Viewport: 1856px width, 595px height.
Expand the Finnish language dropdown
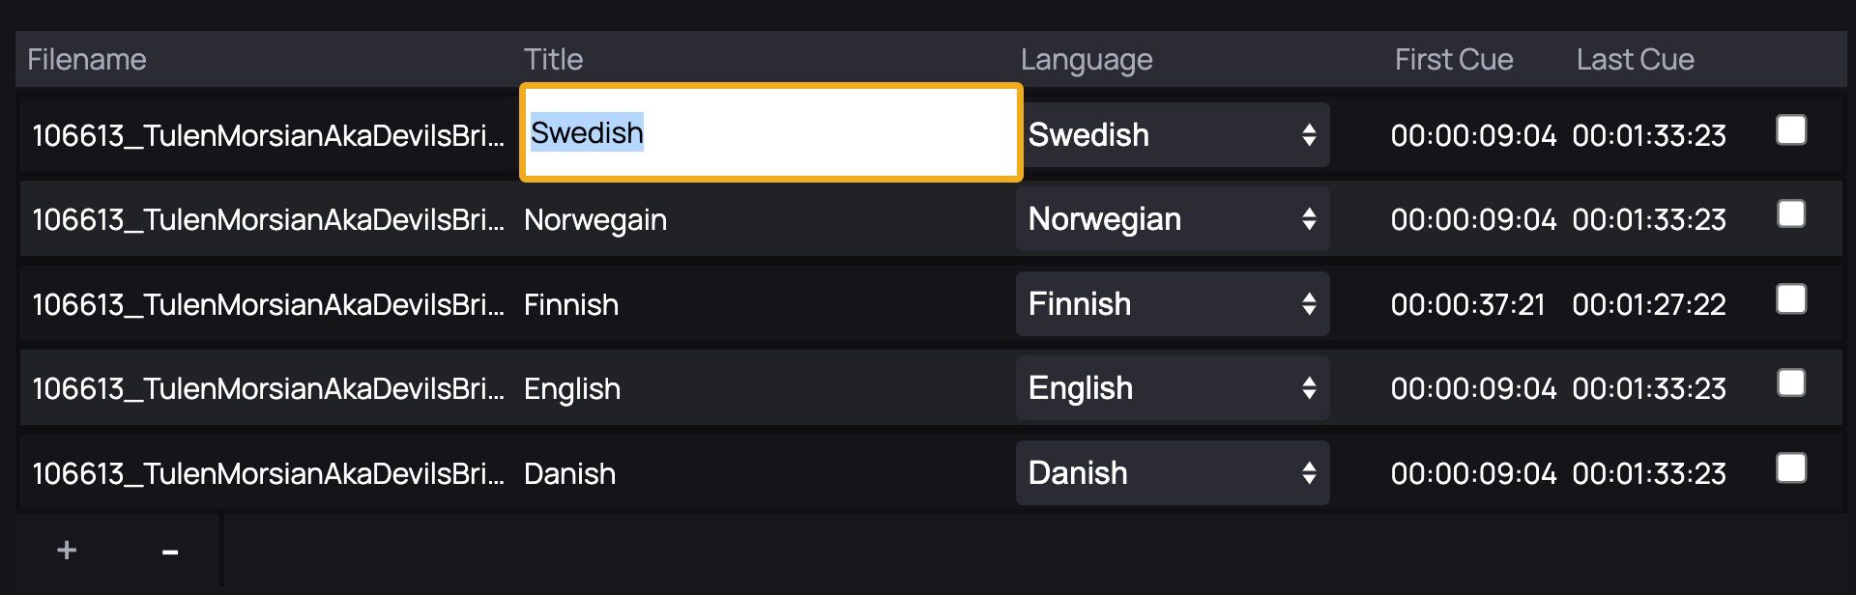tap(1172, 304)
